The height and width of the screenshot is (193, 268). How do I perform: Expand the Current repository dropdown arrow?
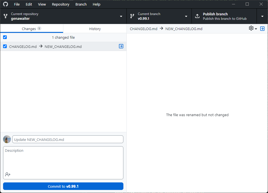121,16
